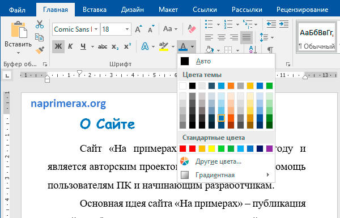Select the Обычный style
Image resolution: width=340 pixels, height=218 pixels.
(x=317, y=37)
